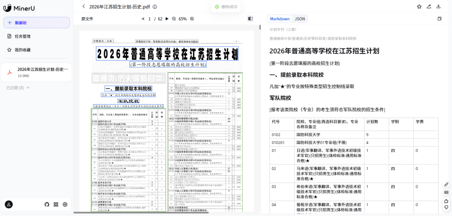Open the GitHub link icon
Image resolution: width=452 pixels, height=216 pixels.
point(47,204)
